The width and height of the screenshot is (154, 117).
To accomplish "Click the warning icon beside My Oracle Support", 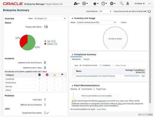I will click(x=73, y=101).
